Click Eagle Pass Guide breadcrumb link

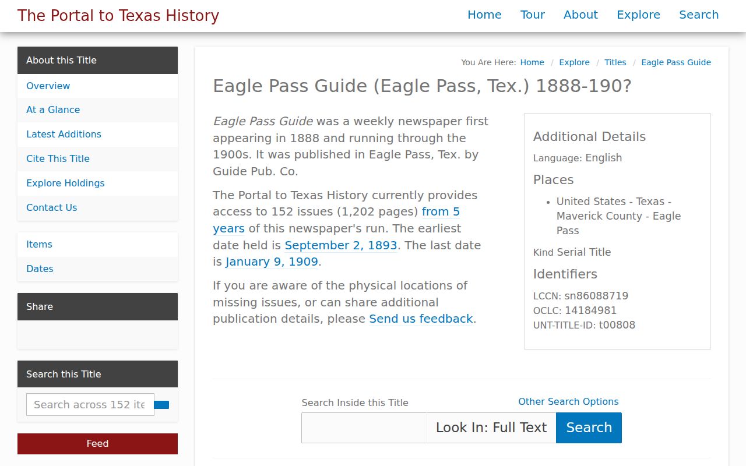click(x=676, y=62)
